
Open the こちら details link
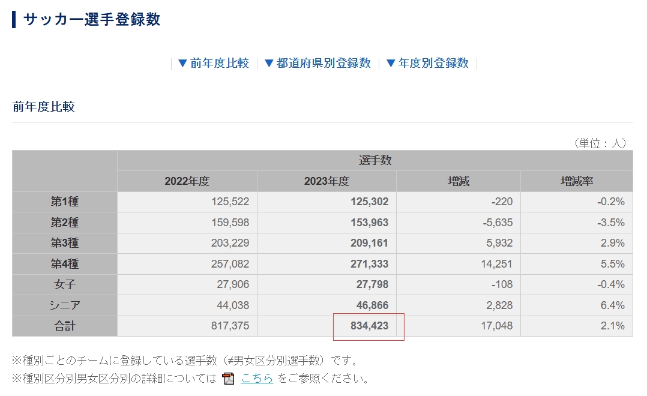click(x=257, y=379)
